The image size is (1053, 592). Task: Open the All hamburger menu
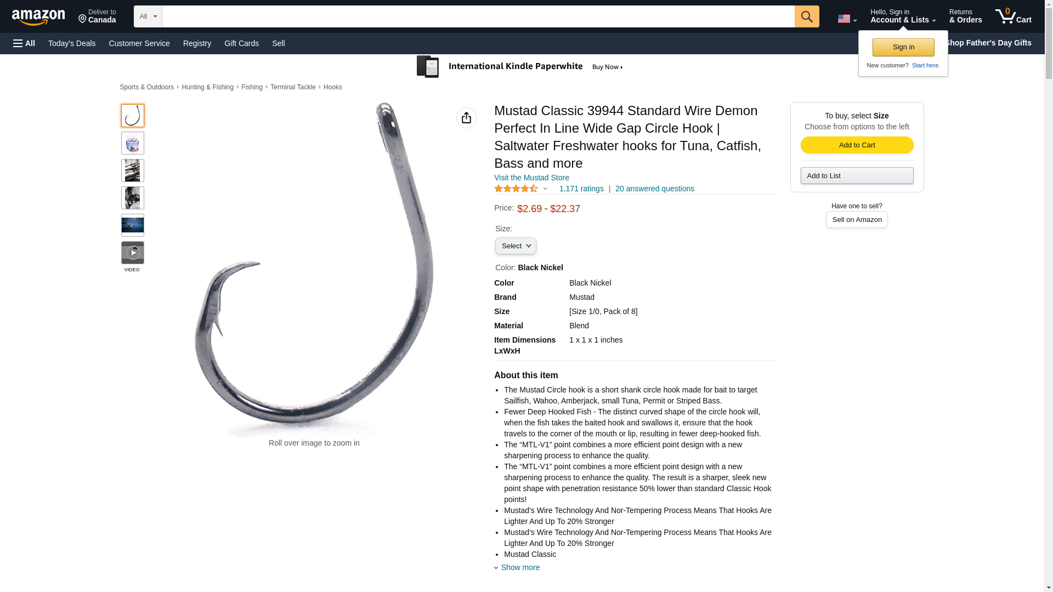coord(24,43)
